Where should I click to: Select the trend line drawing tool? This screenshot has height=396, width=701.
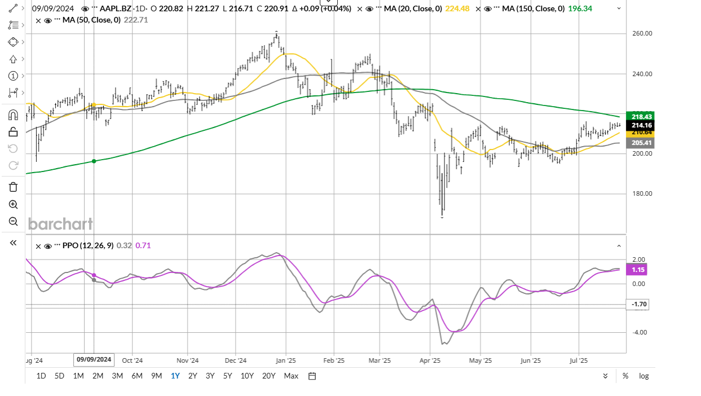click(x=13, y=8)
